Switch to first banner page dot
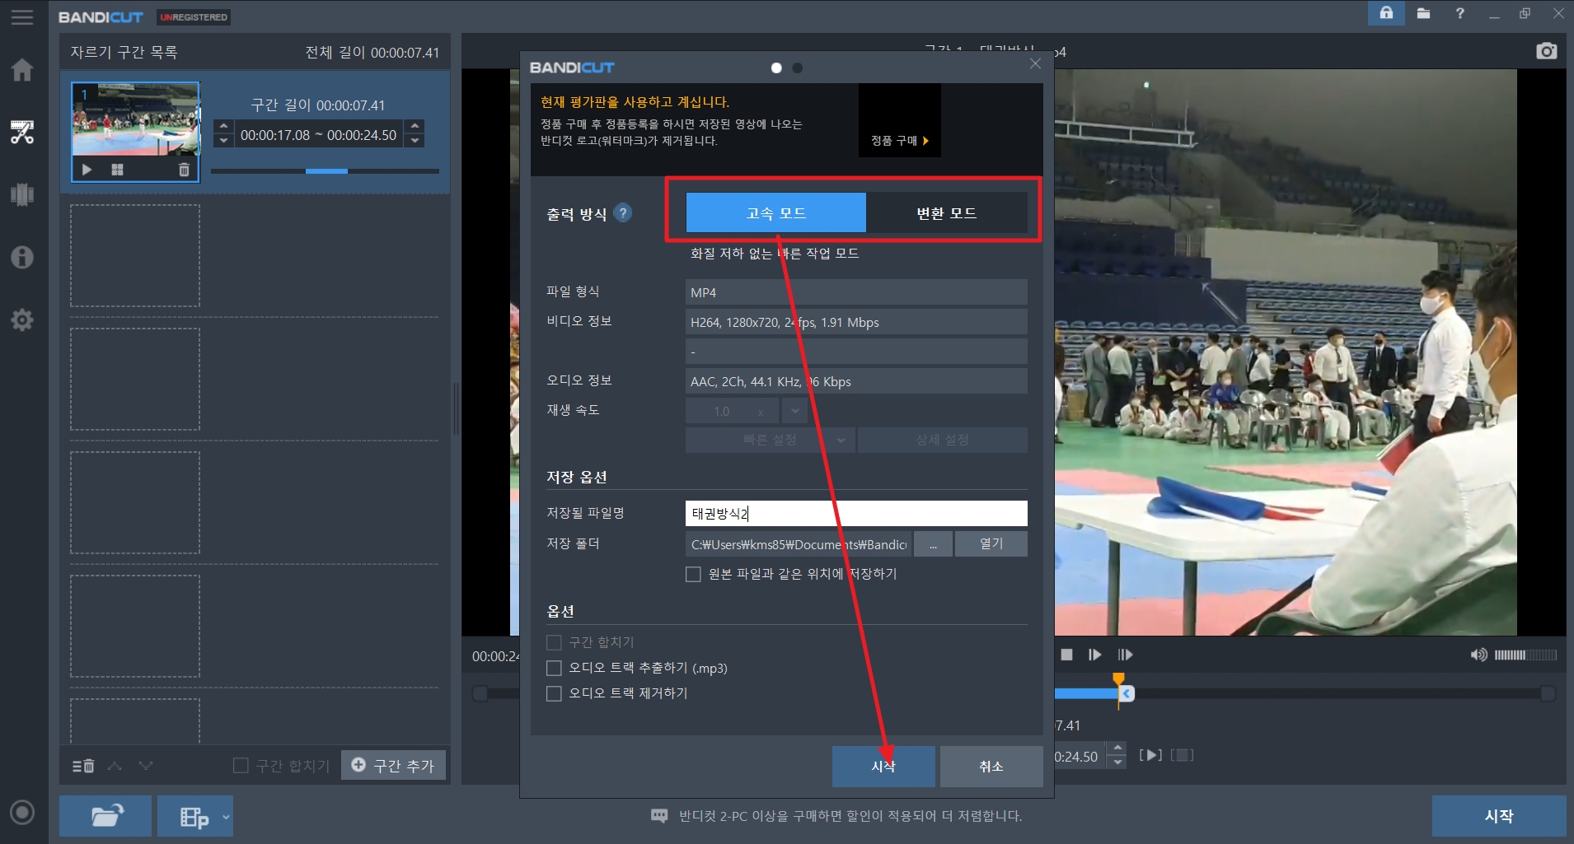This screenshot has height=844, width=1574. click(776, 68)
